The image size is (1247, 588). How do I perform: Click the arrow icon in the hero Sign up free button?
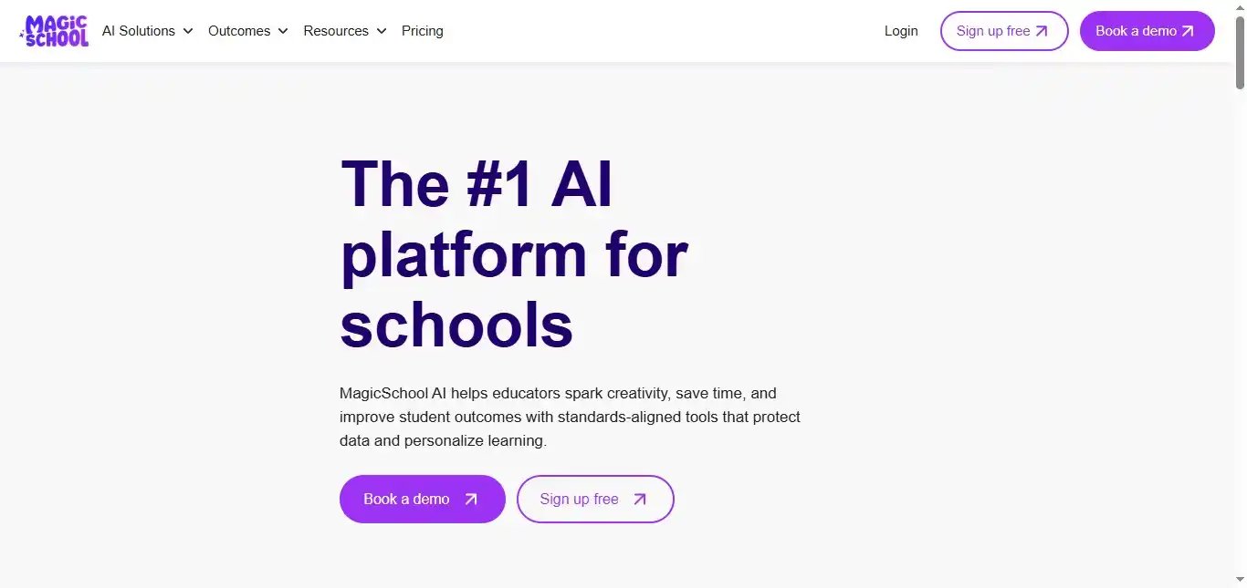640,500
